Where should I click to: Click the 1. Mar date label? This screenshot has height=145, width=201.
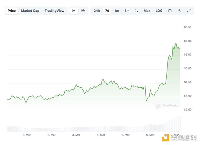pos(27,135)
